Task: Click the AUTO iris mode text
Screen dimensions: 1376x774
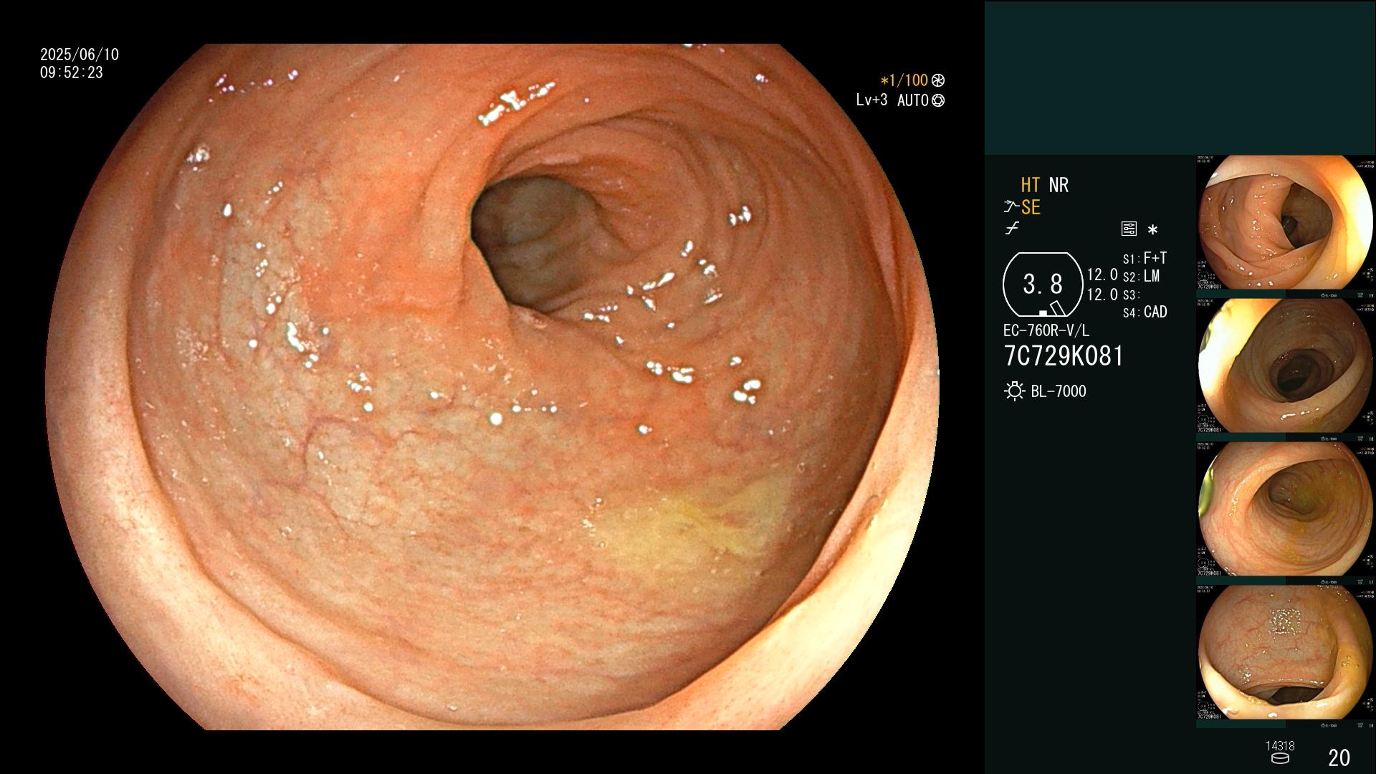Action: [x=912, y=101]
